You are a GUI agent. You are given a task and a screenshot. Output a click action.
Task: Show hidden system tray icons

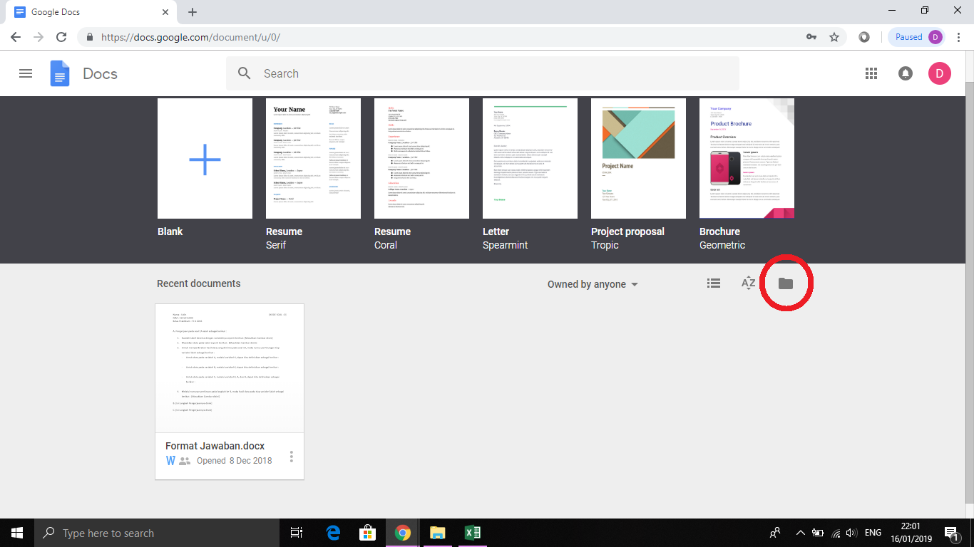click(x=800, y=533)
